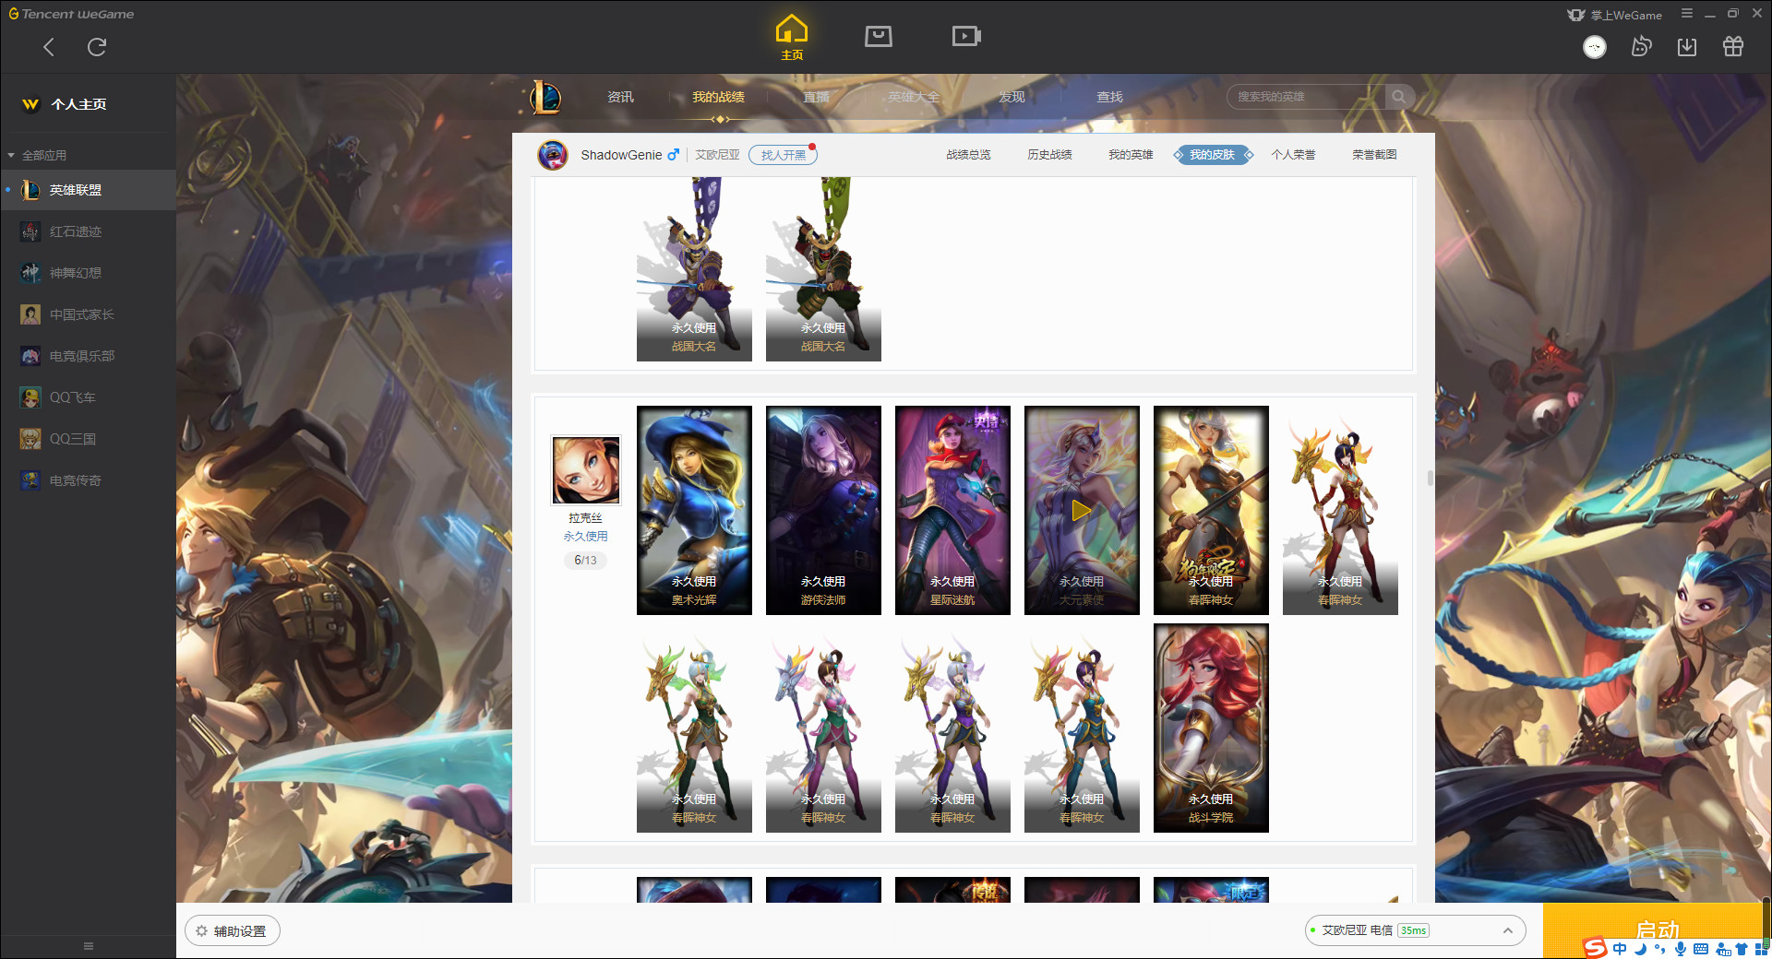Open the 战绩总览 sub-tab
Screen dimensions: 1772x959
(968, 155)
